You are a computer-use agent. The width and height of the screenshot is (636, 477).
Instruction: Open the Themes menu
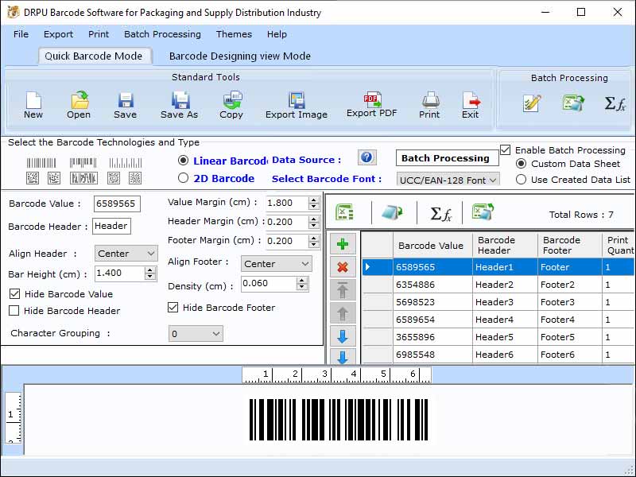233,34
